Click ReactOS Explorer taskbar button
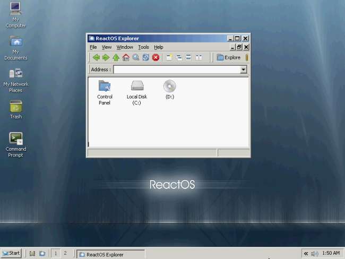 [111, 254]
